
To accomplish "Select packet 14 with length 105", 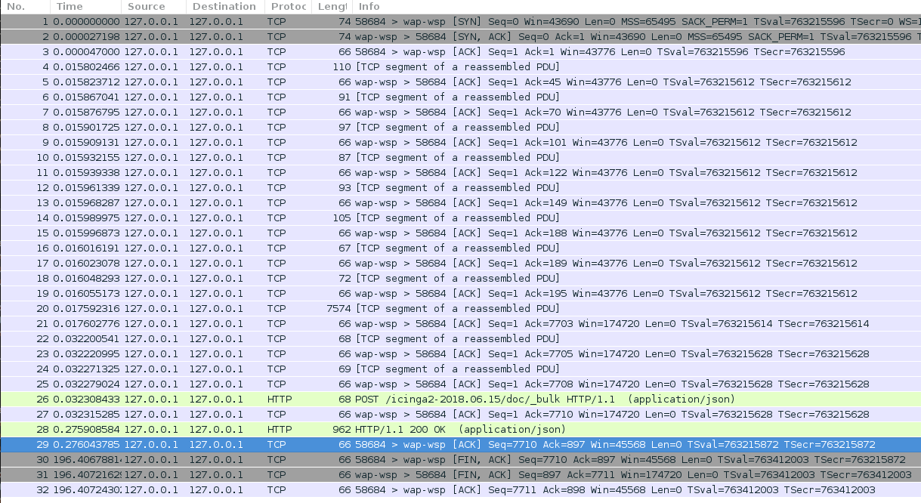I will pos(460,218).
